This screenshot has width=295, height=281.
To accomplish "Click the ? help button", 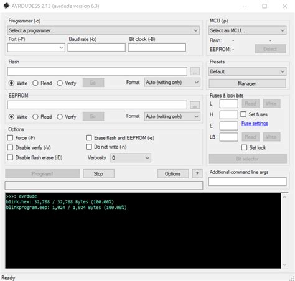I will pyautogui.click(x=197, y=174).
